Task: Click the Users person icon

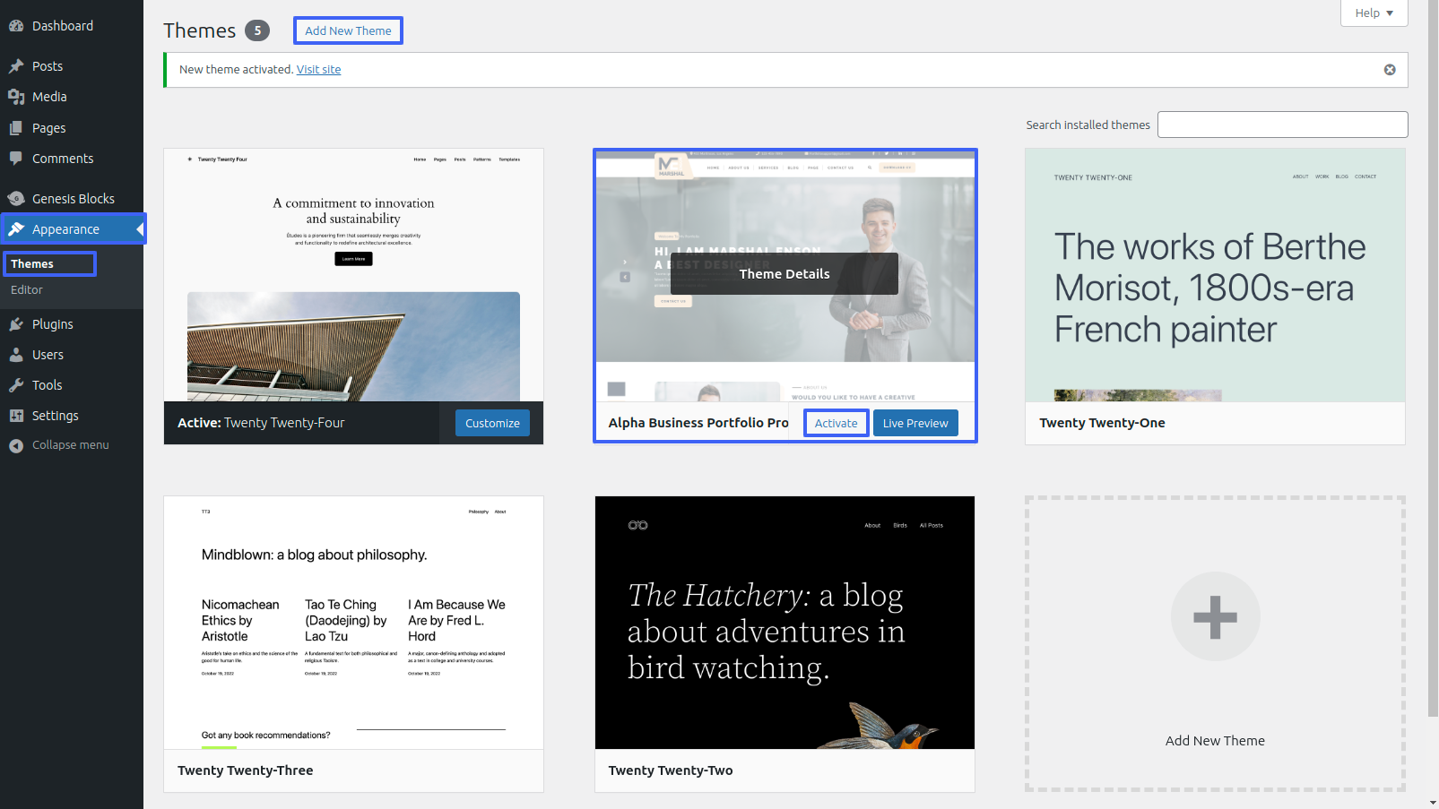Action: [x=16, y=355]
